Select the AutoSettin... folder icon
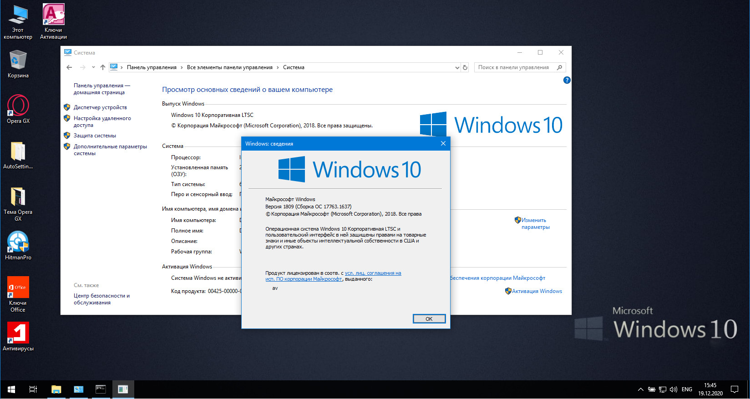 tap(18, 155)
